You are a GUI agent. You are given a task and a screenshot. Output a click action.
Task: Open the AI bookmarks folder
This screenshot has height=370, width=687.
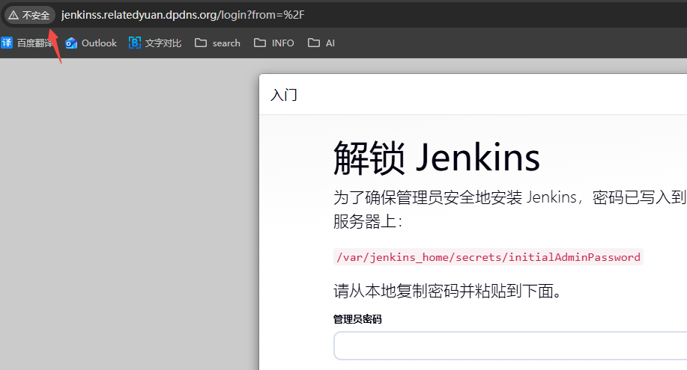321,43
